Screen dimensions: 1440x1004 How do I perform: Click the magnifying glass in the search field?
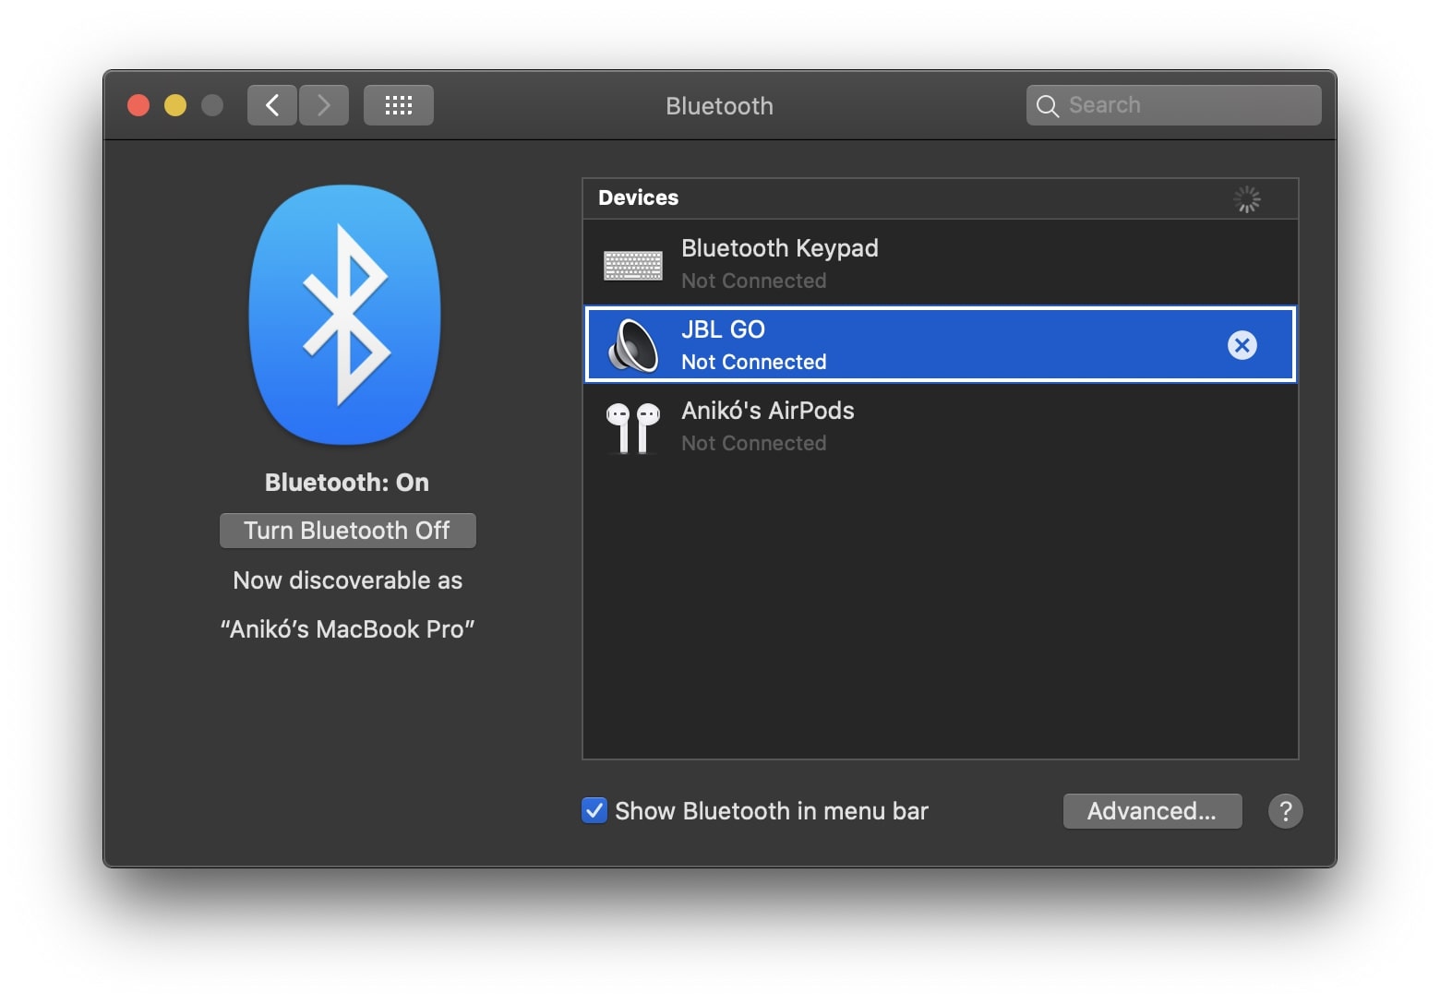pyautogui.click(x=1048, y=105)
